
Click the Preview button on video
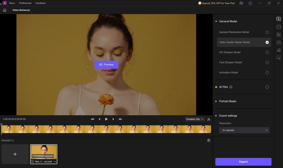pyautogui.click(x=106, y=65)
